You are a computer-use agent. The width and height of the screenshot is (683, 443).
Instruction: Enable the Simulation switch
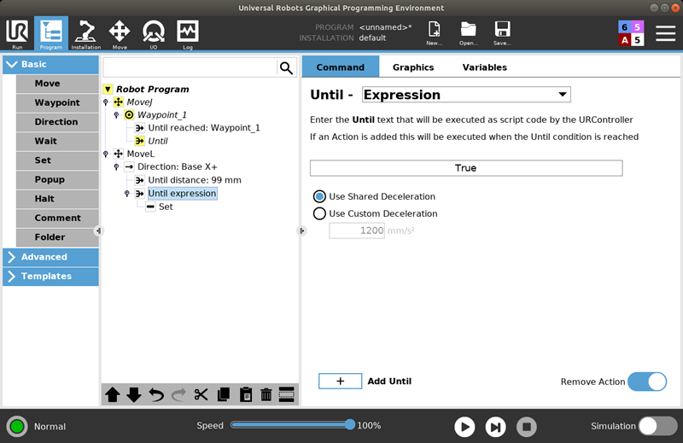pos(657,426)
